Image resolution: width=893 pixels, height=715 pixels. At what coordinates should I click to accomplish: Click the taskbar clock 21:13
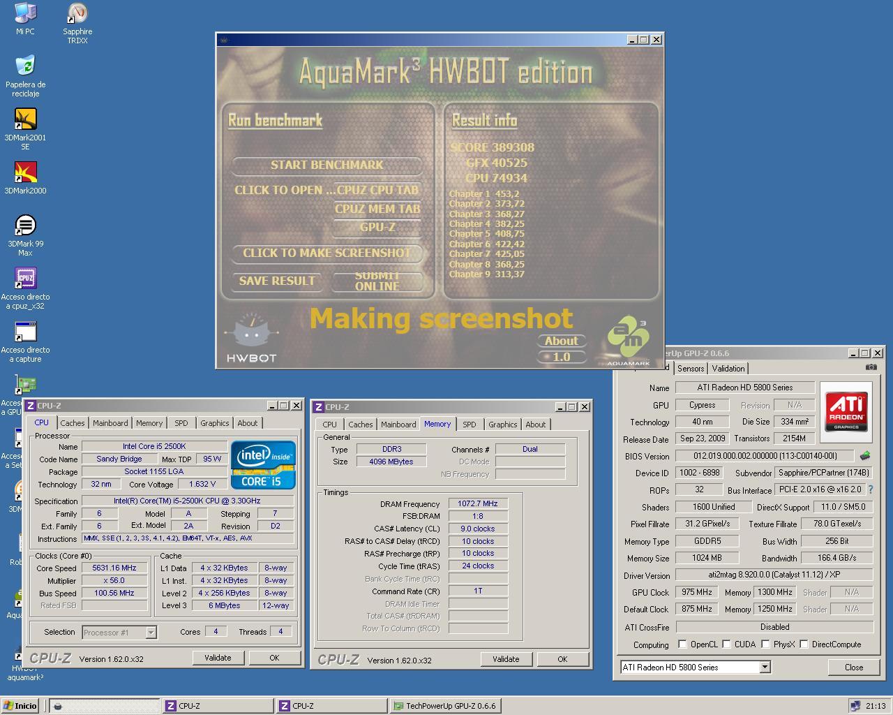pos(875,706)
